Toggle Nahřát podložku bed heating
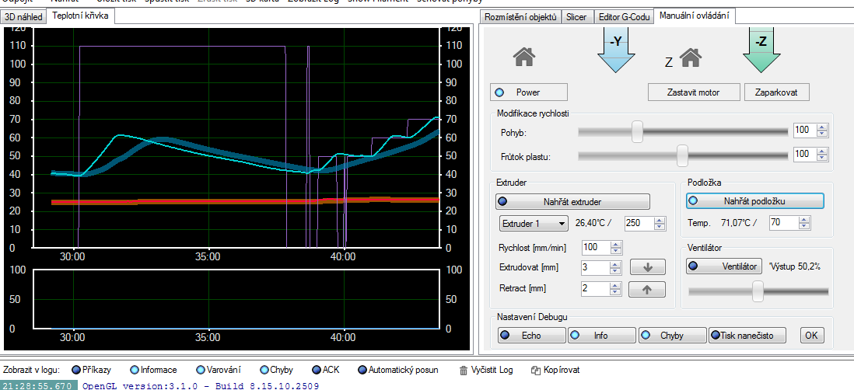The width and height of the screenshot is (854, 390). click(x=754, y=201)
